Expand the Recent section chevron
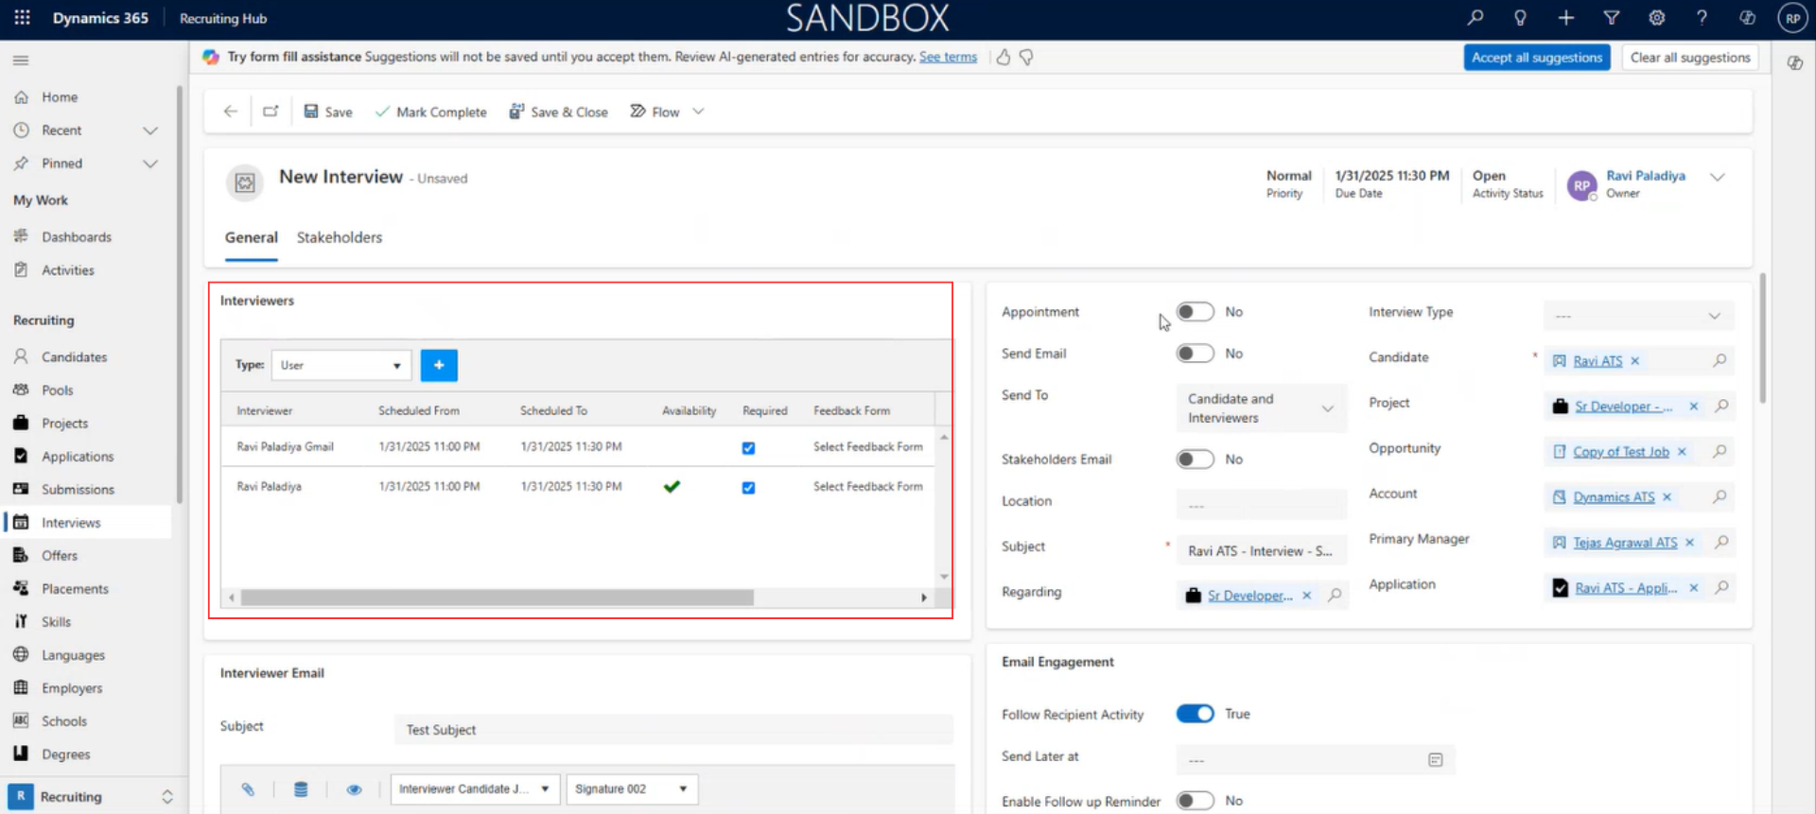This screenshot has height=814, width=1816. (149, 130)
